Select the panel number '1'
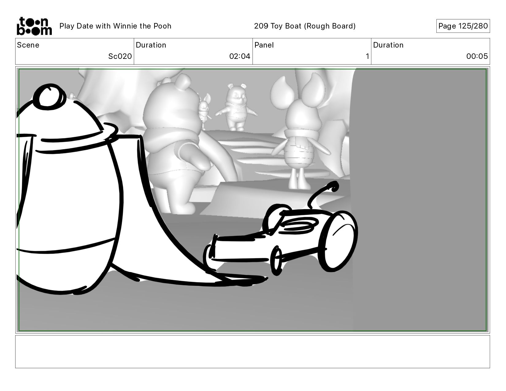This screenshot has width=506, height=391. click(367, 56)
